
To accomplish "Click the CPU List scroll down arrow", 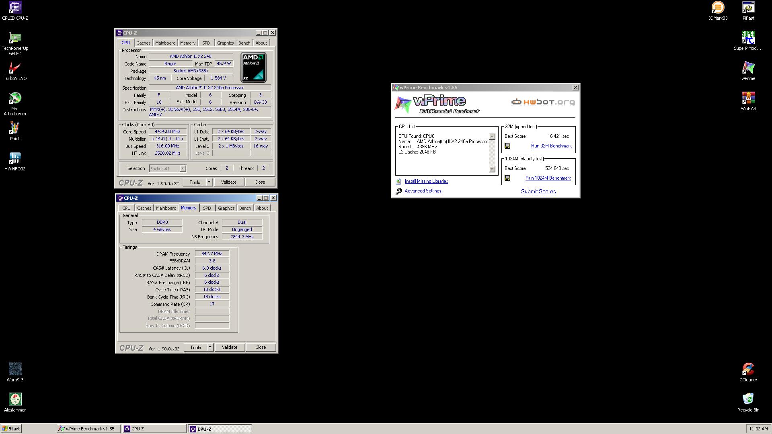I will click(492, 169).
